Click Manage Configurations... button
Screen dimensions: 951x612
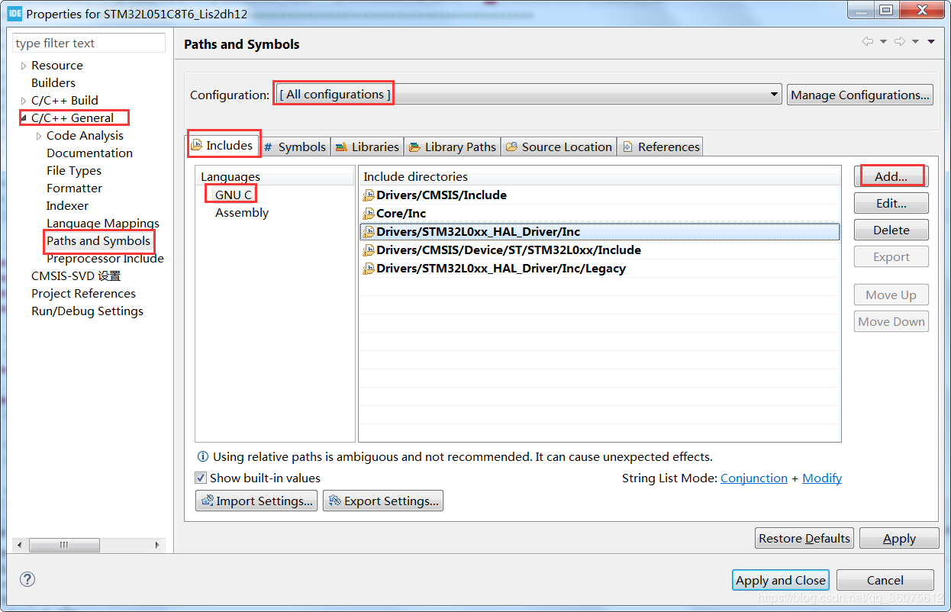click(860, 95)
